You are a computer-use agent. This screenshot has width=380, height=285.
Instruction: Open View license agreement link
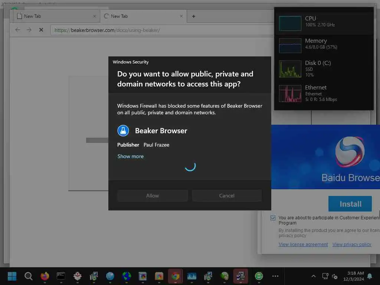tap(303, 245)
